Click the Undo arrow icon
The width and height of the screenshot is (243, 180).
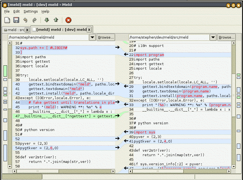pyautogui.click(x=25, y=20)
